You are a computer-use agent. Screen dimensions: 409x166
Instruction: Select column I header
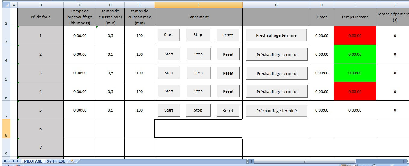355,5
